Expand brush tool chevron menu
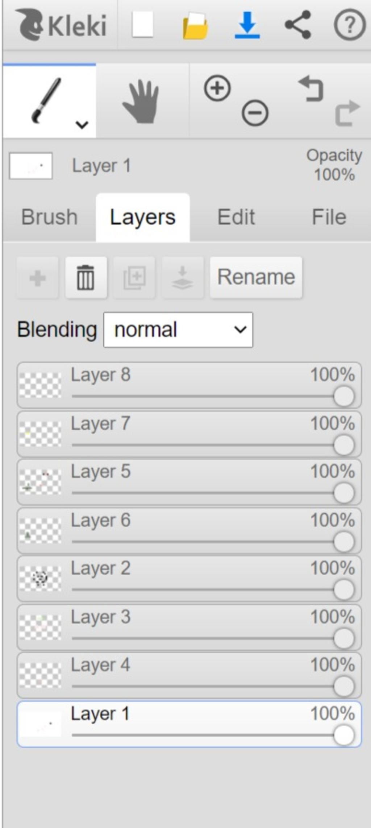The height and width of the screenshot is (828, 371). [x=82, y=125]
